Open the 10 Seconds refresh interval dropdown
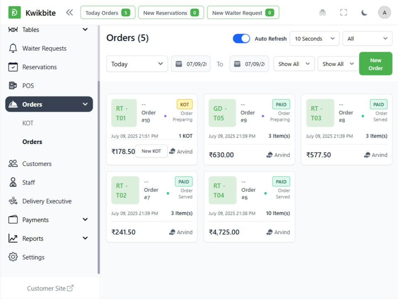Screen dimensions: 398x299 click(x=314, y=39)
